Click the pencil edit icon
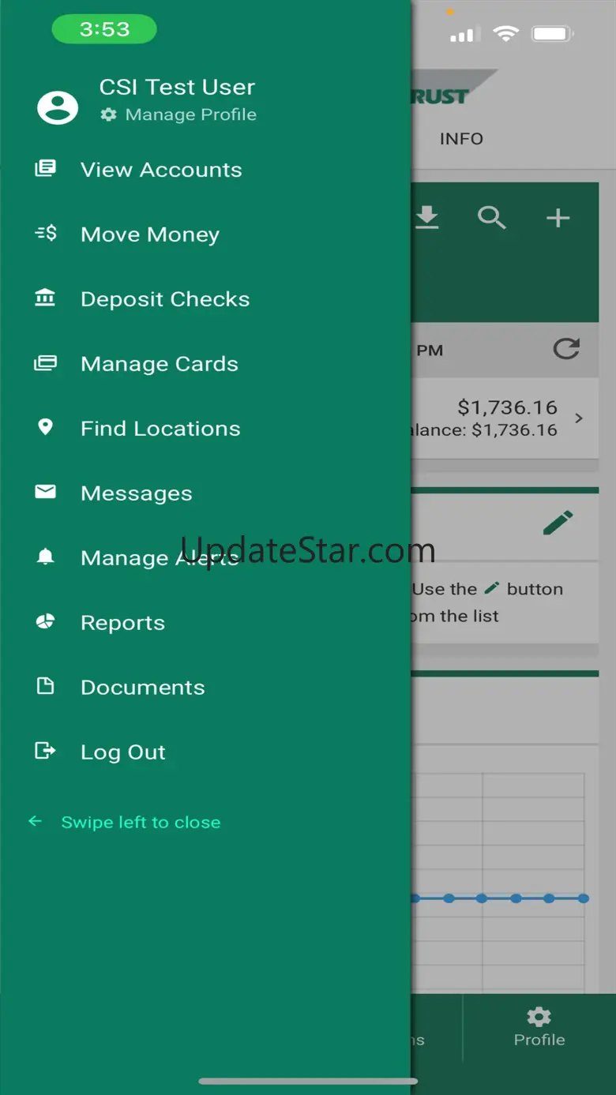 pyautogui.click(x=558, y=523)
